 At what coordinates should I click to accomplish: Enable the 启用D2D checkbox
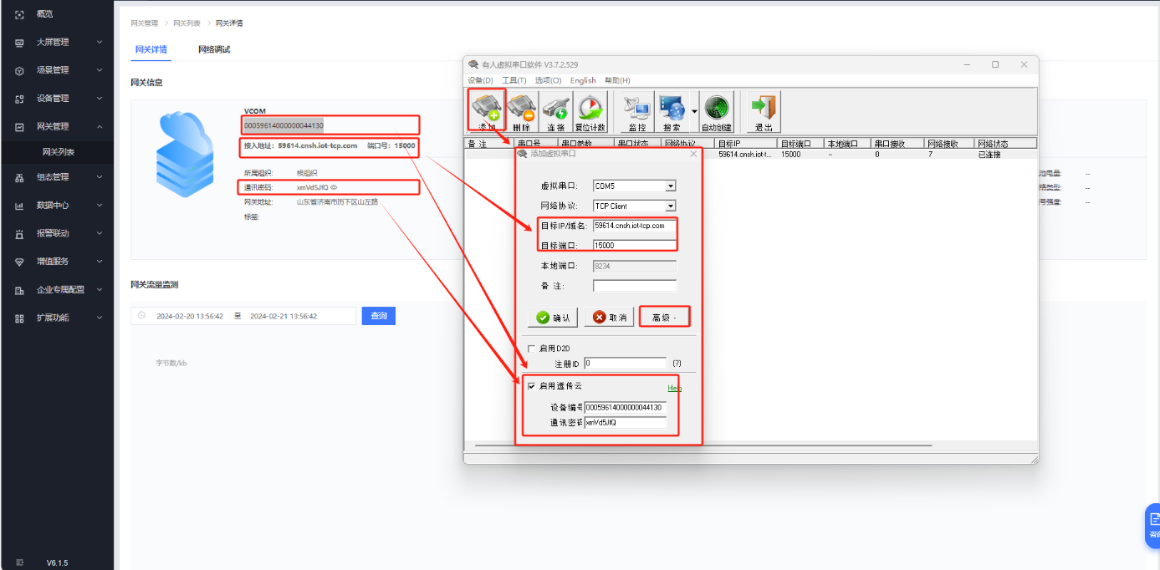tap(530, 349)
